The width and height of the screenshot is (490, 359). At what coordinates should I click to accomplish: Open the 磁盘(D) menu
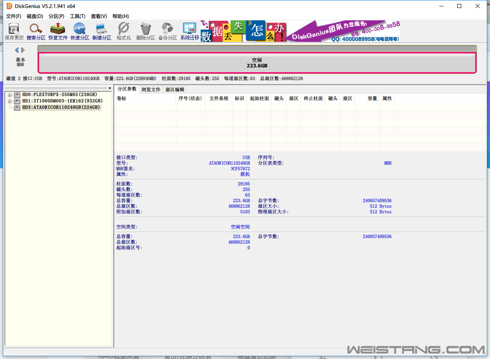35,16
